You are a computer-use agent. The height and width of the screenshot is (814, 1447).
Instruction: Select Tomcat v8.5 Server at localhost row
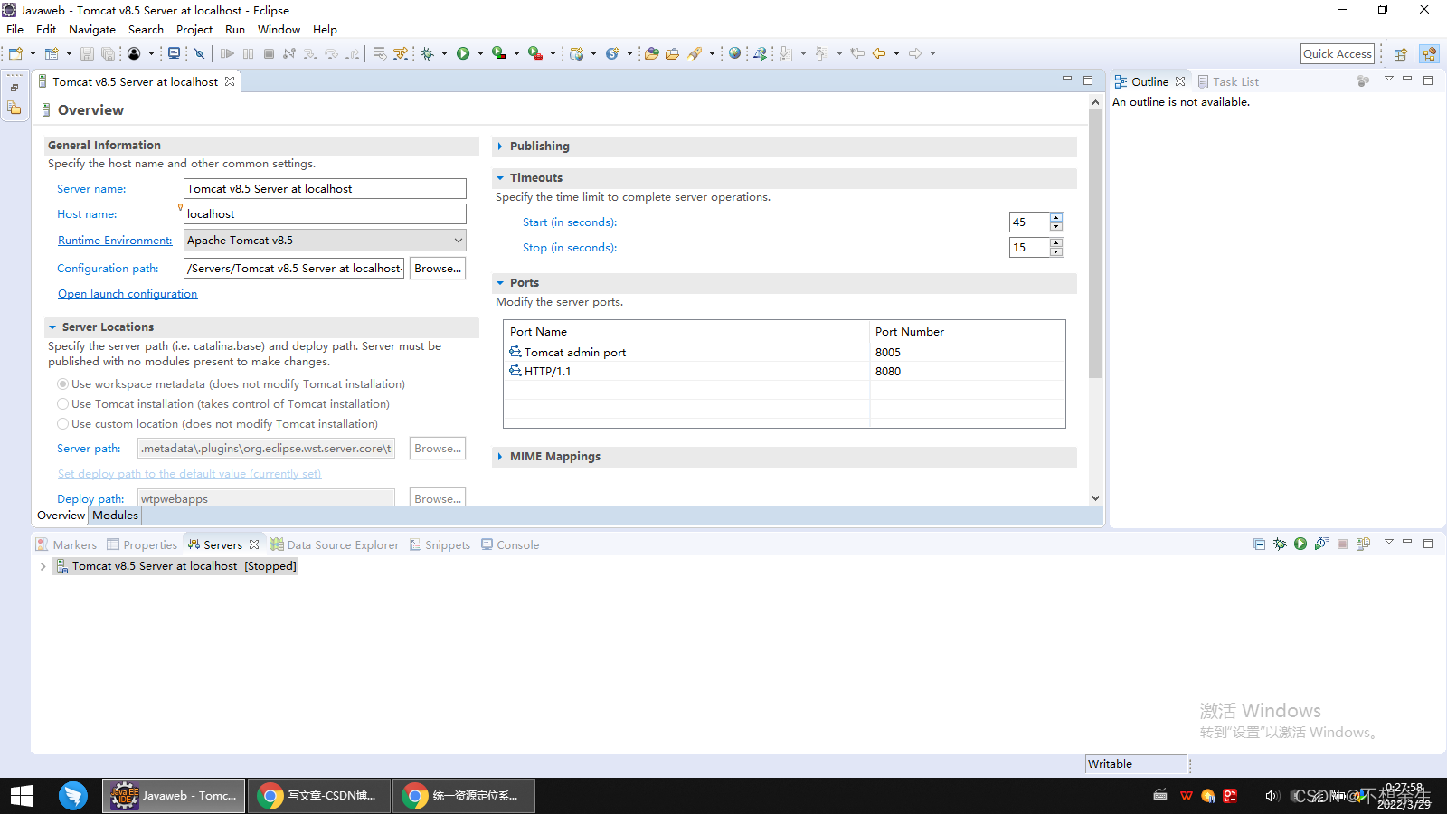(x=176, y=566)
